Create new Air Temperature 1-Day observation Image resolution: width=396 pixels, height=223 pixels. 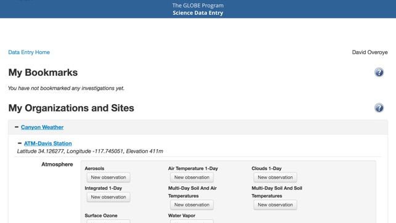click(x=192, y=177)
